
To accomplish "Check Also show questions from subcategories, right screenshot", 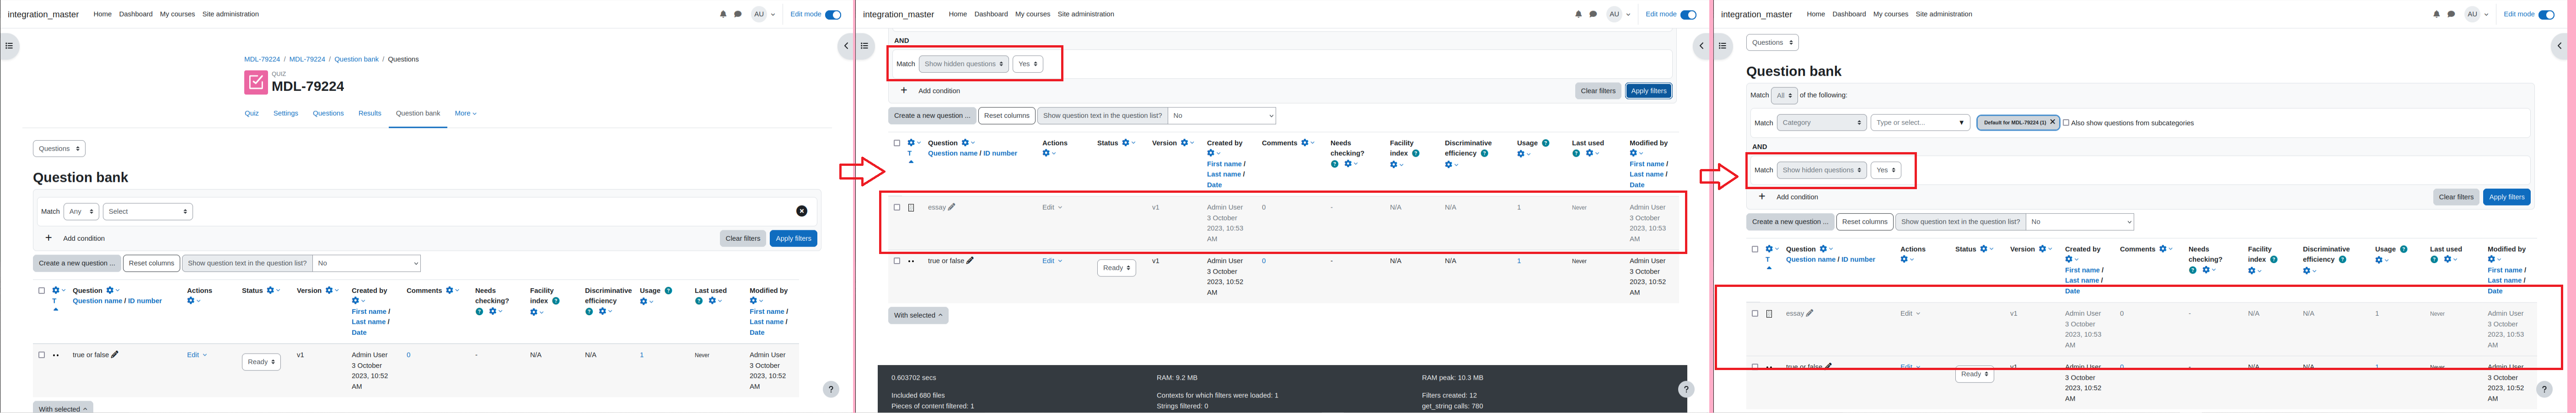I will point(2066,123).
